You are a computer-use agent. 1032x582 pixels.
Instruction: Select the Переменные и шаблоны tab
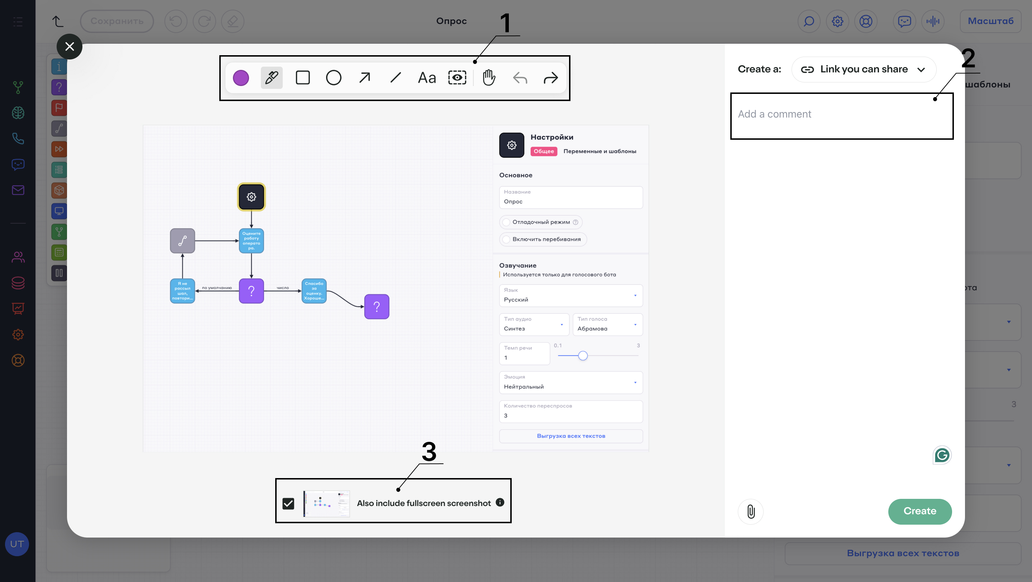[x=600, y=151]
